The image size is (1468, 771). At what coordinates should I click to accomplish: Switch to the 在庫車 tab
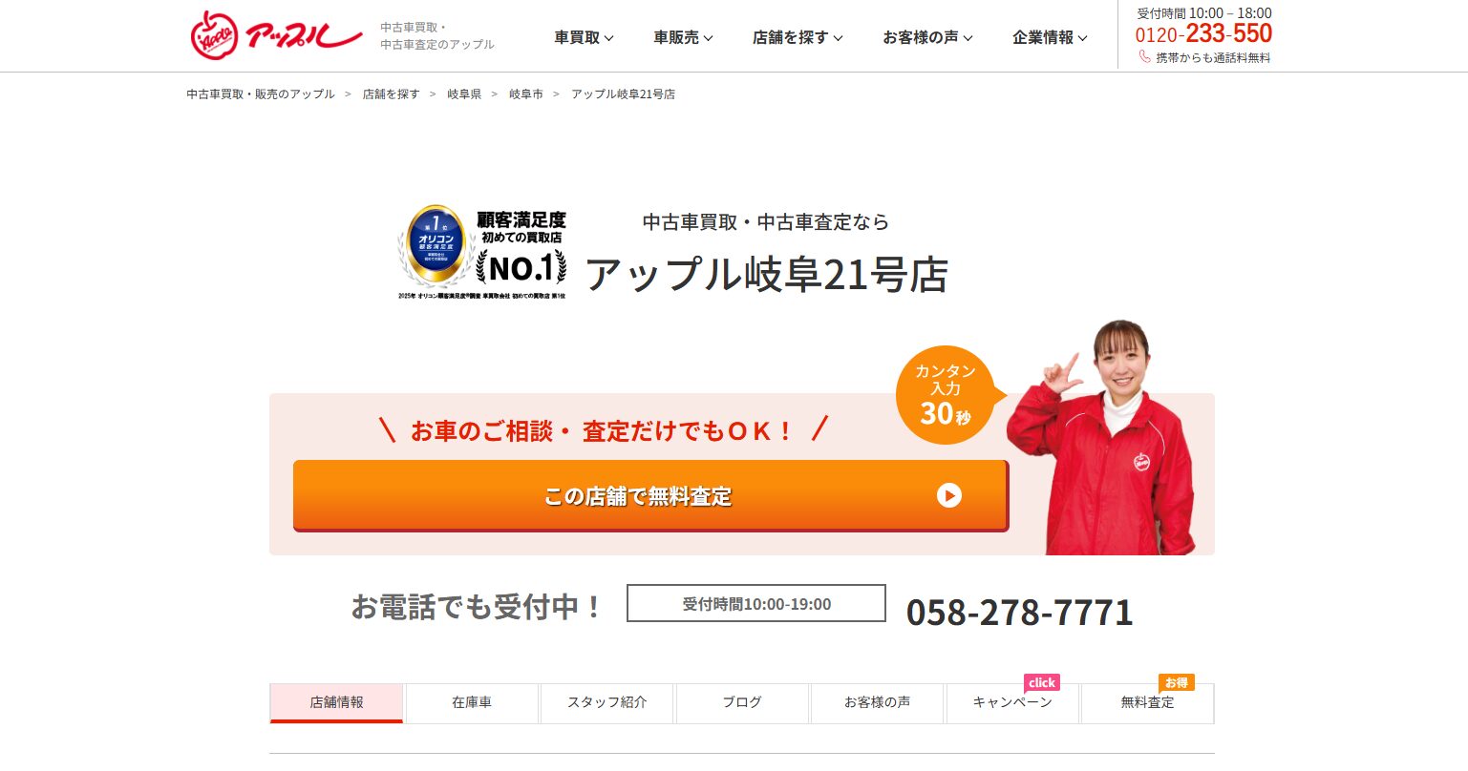coord(472,702)
